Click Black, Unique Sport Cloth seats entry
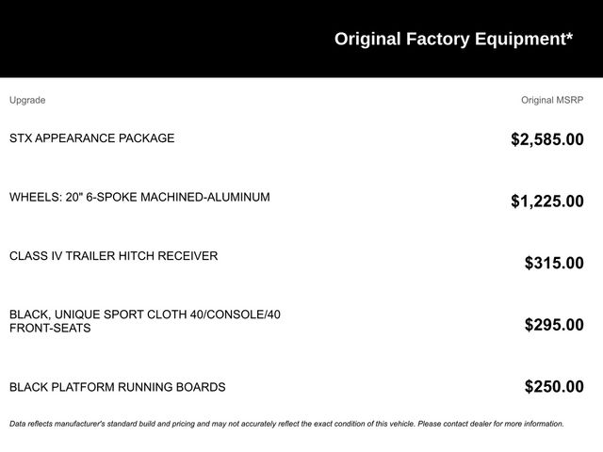603x452 pixels. 144,315
